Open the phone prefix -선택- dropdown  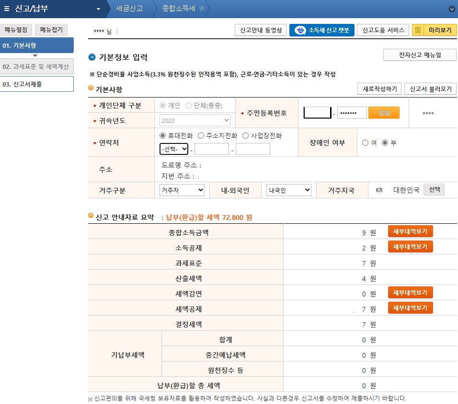point(174,149)
